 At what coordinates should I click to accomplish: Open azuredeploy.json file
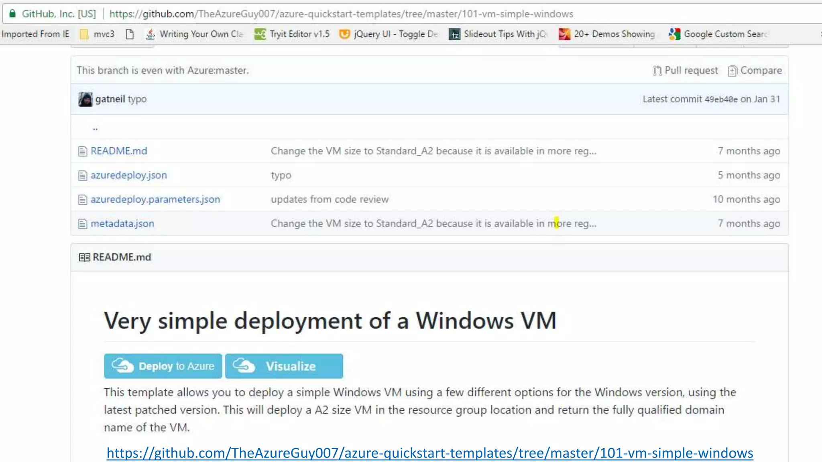(128, 175)
